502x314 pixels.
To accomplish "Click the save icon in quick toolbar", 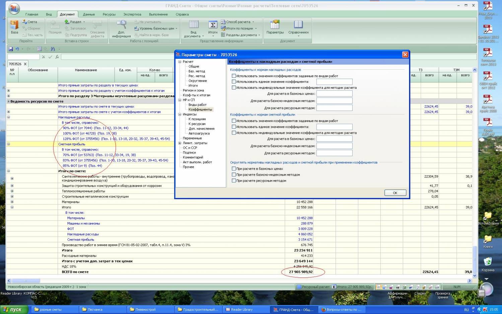I will [11, 49].
